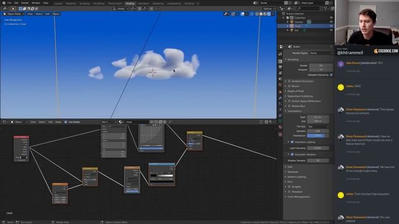Open the viewport Select menu
Viewport: 399px width, 224px height.
click(39, 14)
